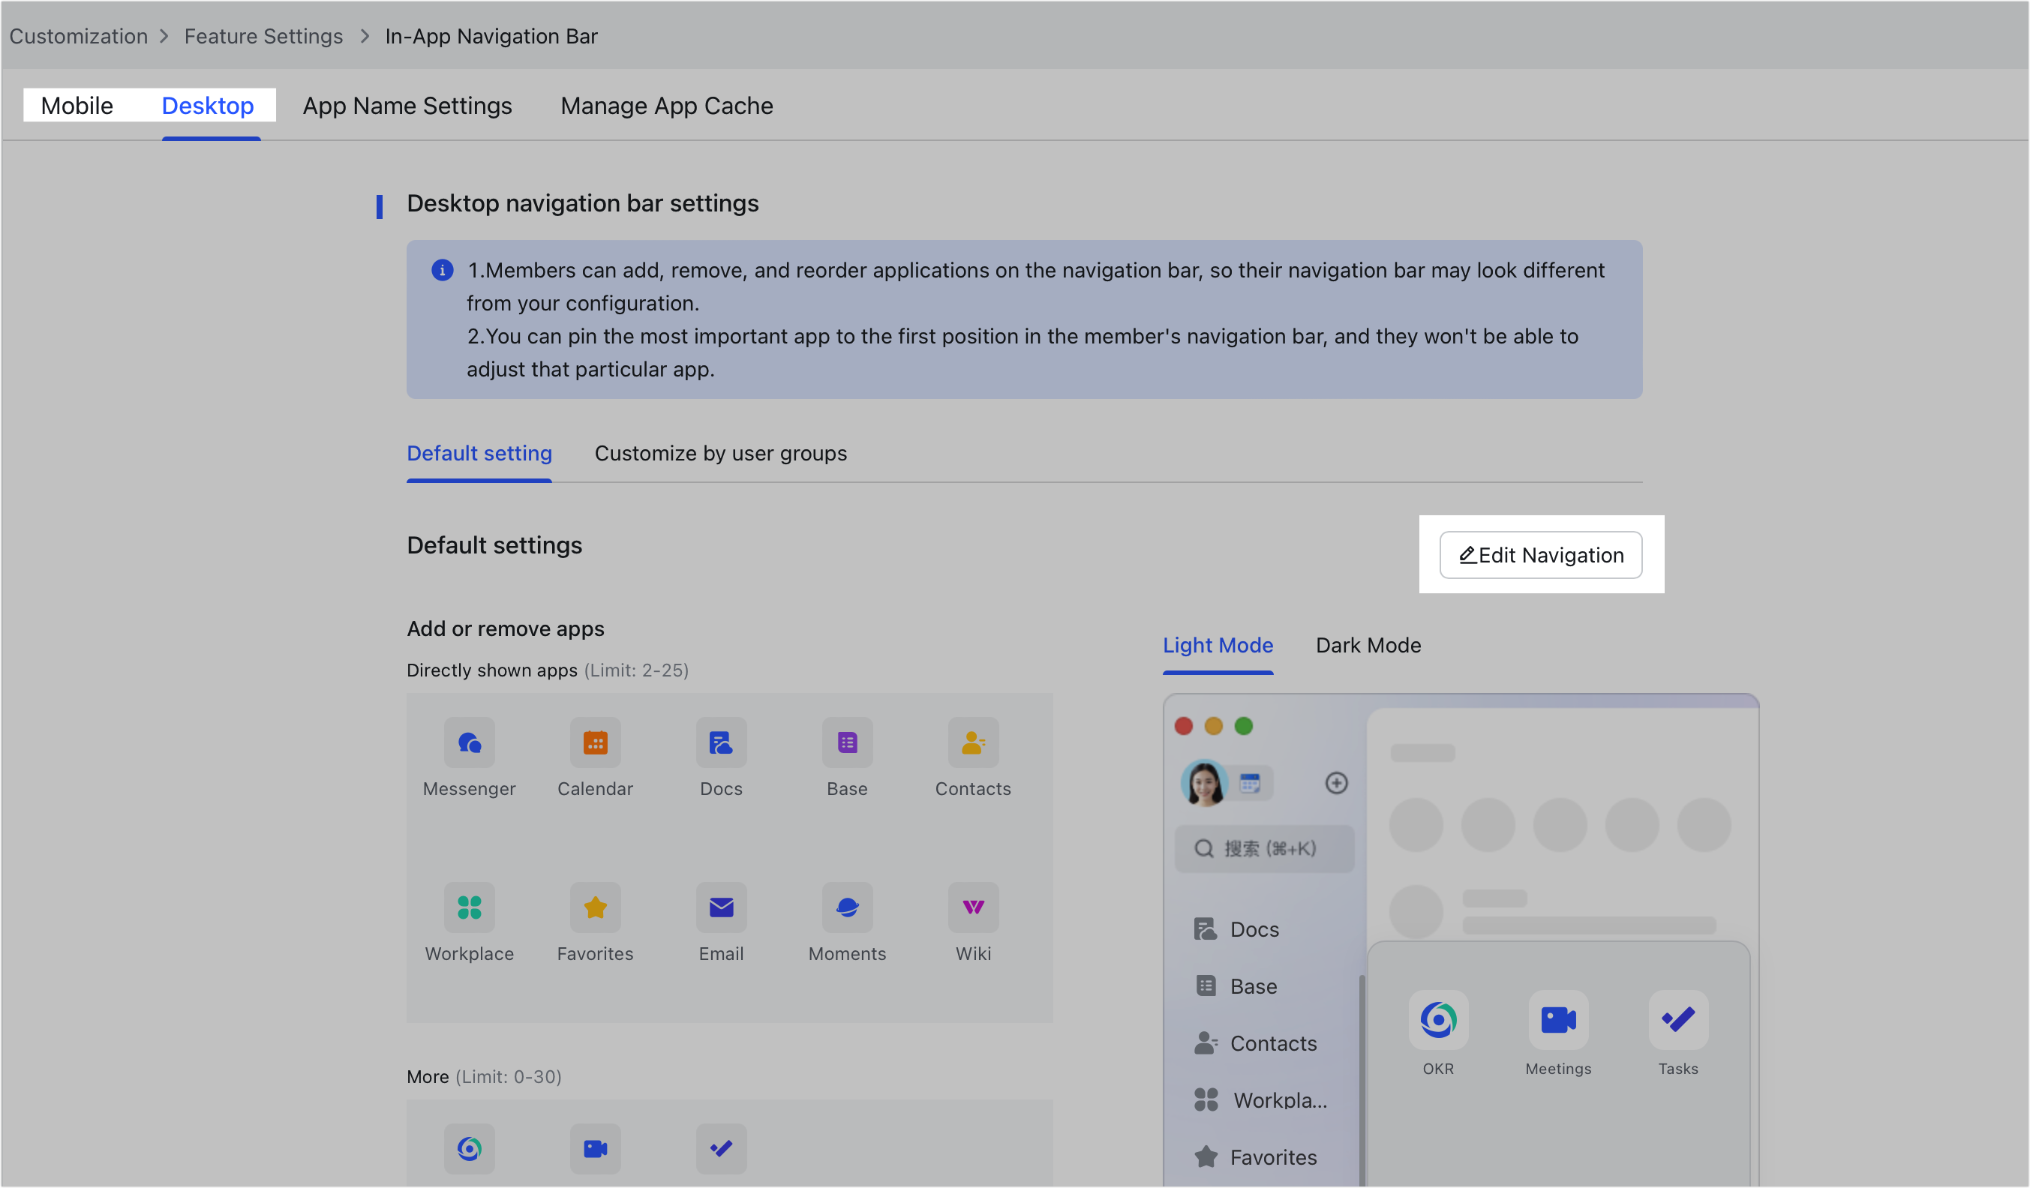Open the App Name Settings tab
The width and height of the screenshot is (2030, 1188).
407,106
